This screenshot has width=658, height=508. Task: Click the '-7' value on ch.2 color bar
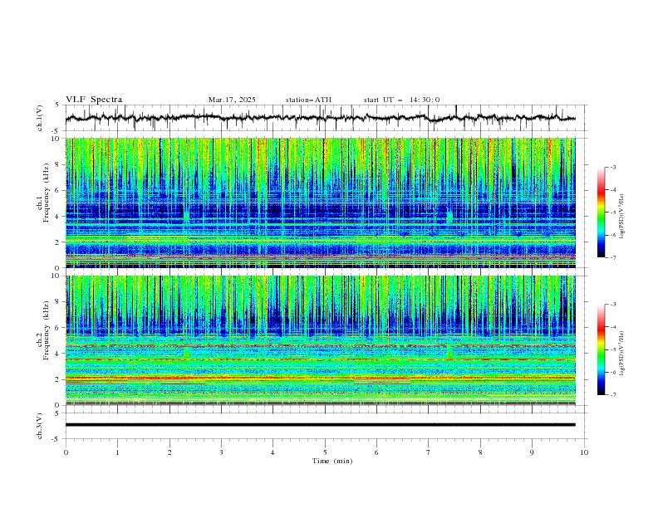click(612, 395)
